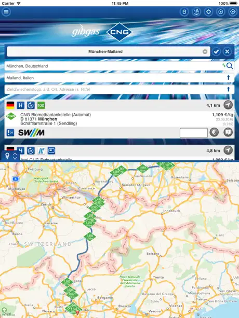
Task: Cancel the route with the X button
Action: [227, 51]
